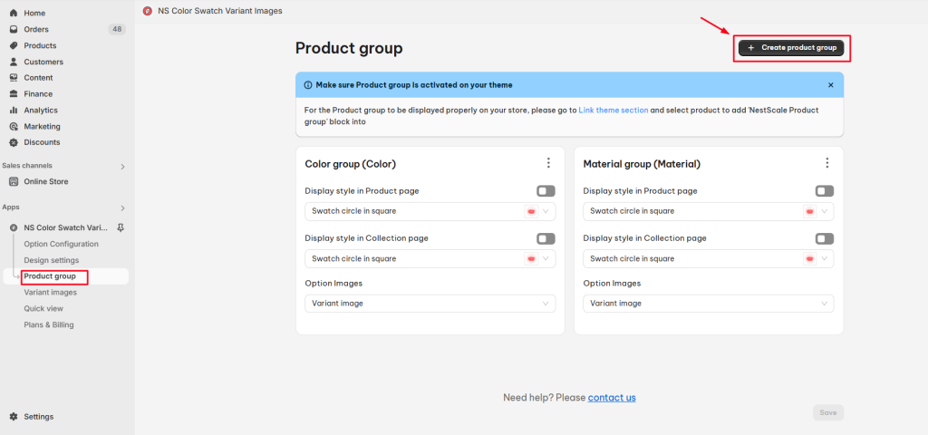
Task: Open Color group Collection page style dropdown
Action: pyautogui.click(x=430, y=258)
